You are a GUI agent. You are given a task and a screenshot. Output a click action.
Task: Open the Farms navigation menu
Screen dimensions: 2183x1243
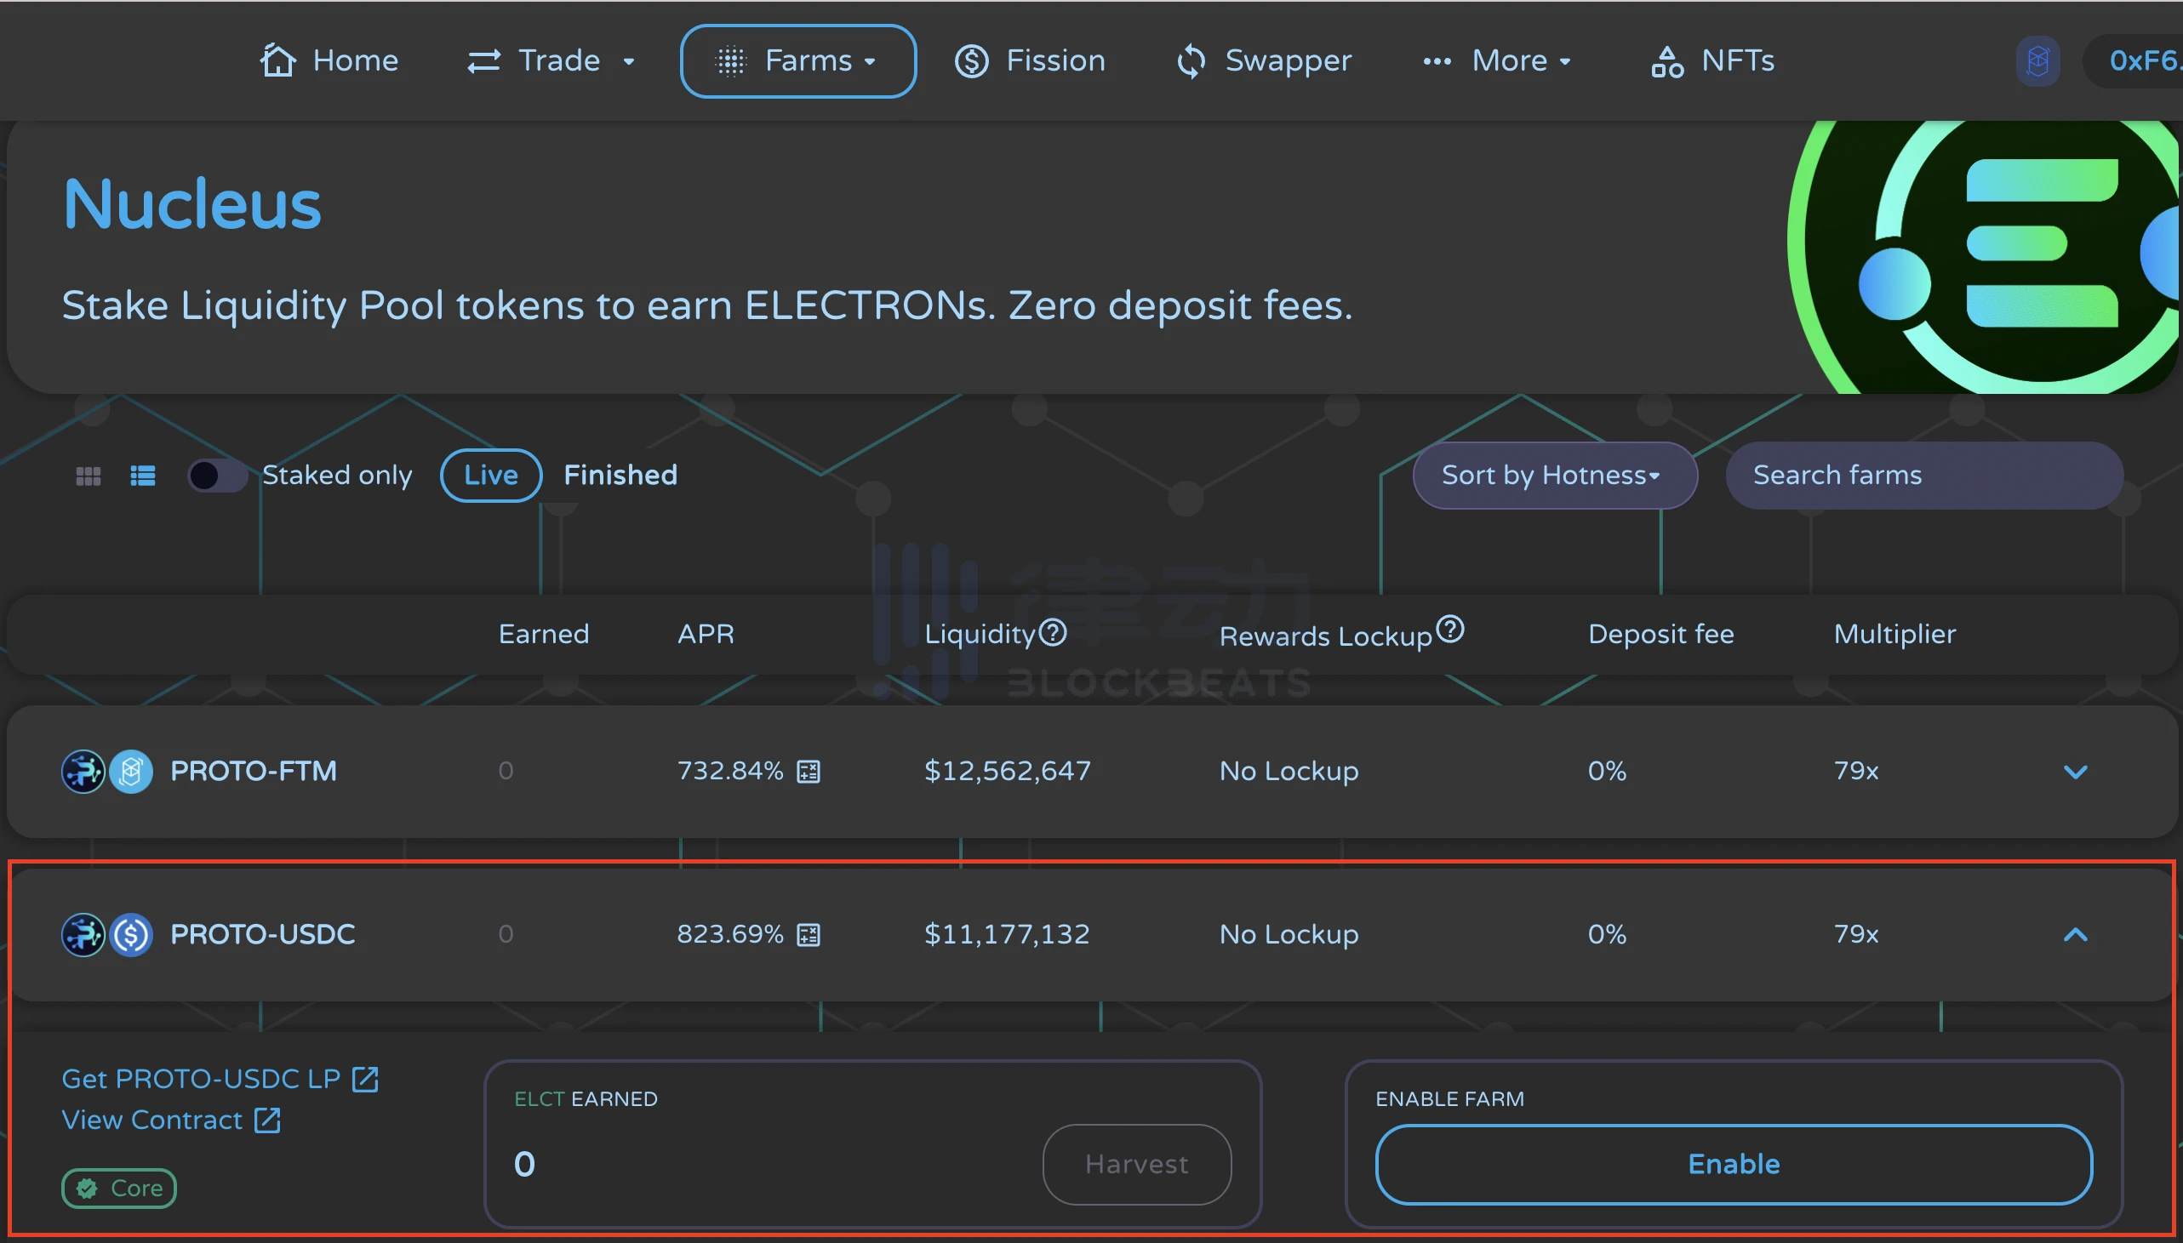coord(797,60)
